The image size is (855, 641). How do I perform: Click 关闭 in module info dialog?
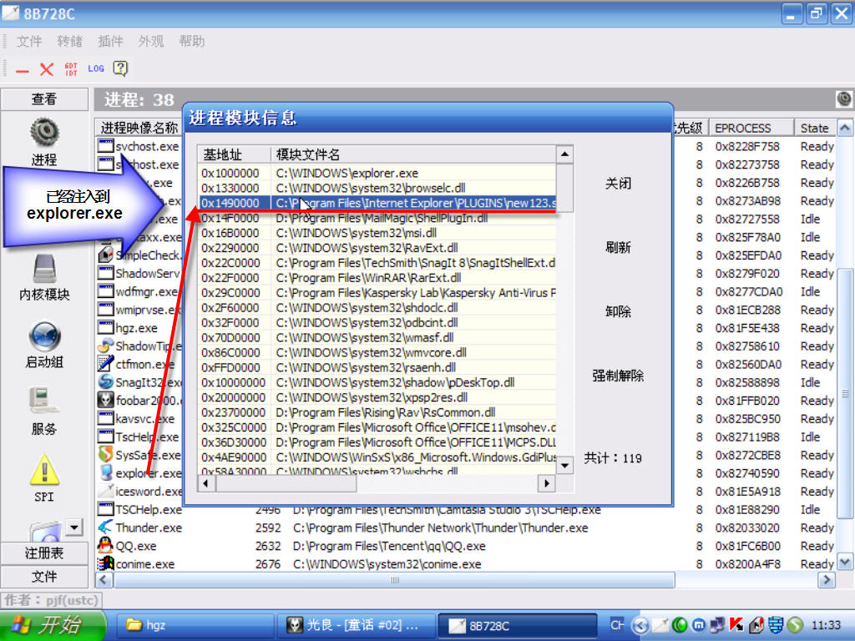coord(618,183)
